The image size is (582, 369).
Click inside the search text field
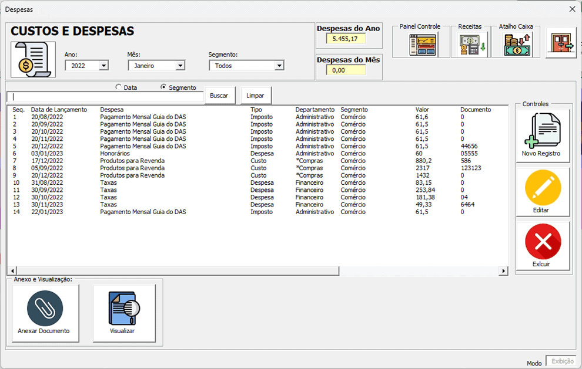(x=105, y=96)
